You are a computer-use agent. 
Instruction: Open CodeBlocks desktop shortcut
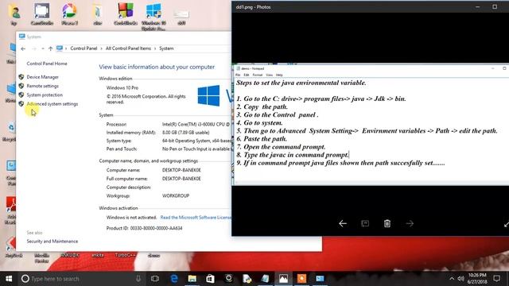[x=126, y=14]
